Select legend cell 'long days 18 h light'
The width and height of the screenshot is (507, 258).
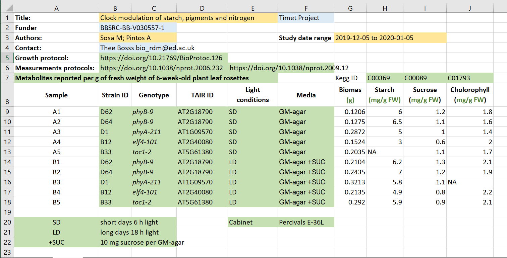coord(138,232)
